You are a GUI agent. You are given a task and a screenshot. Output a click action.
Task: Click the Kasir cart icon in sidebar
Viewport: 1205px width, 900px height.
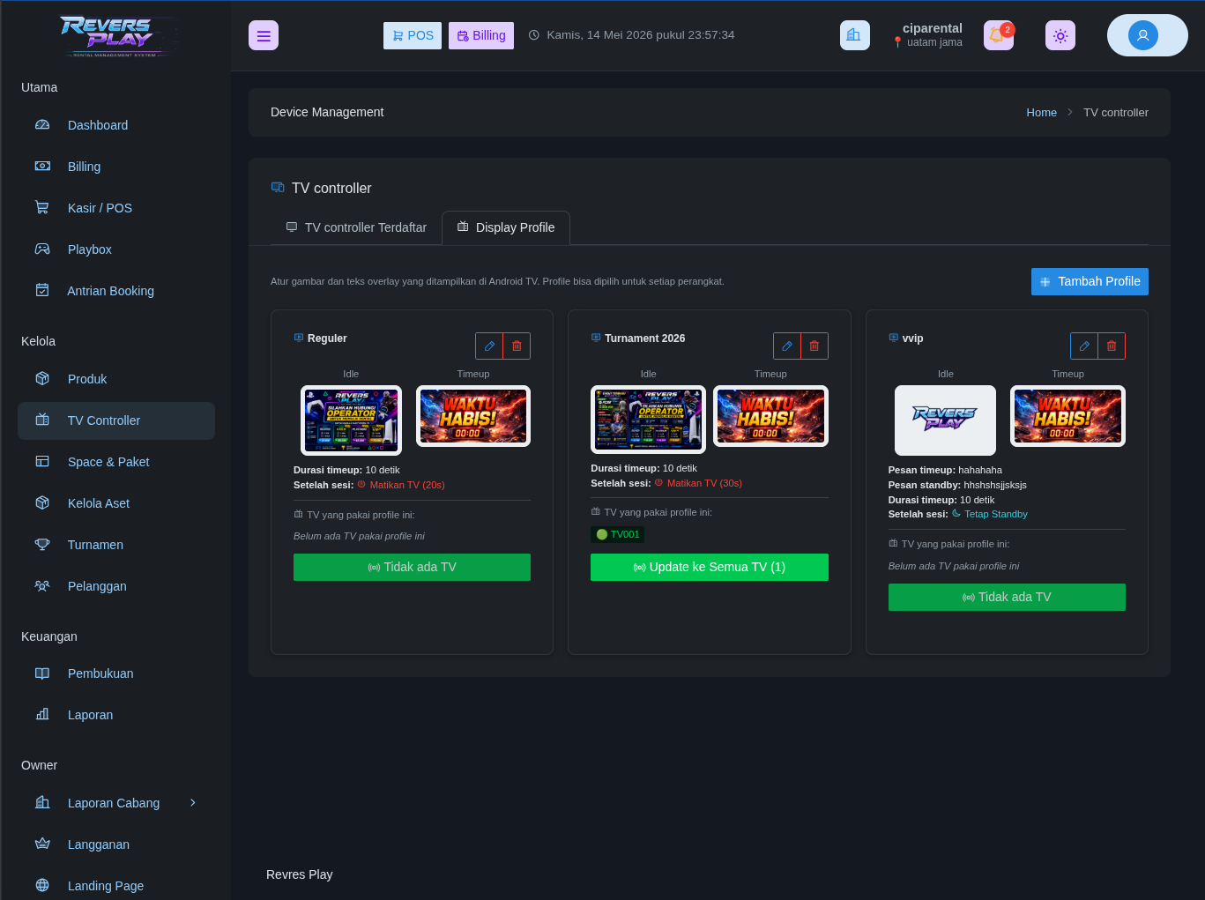(42, 208)
